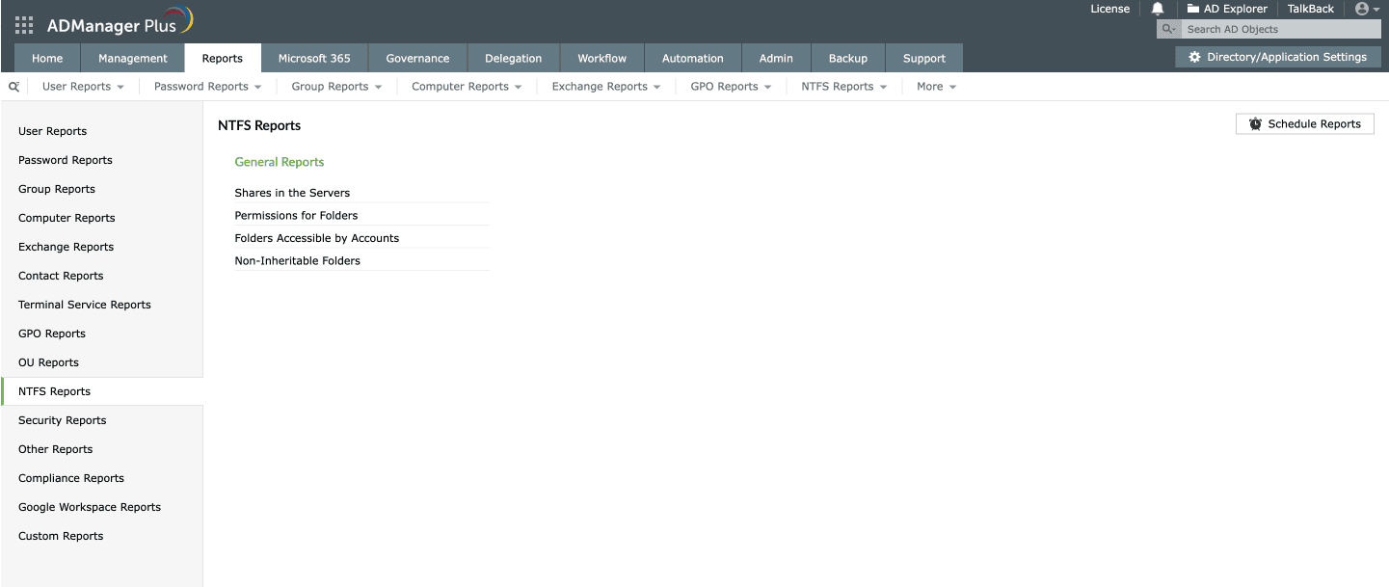Screen dimensions: 1389x587
Task: Switch to the Workflow tab
Action: (x=601, y=58)
